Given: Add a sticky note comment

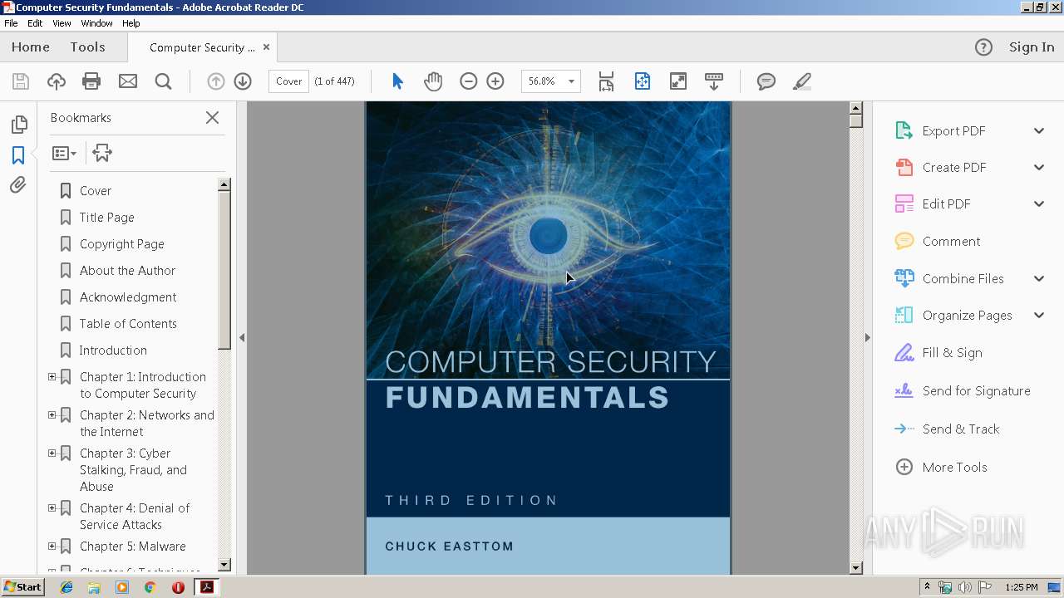Looking at the screenshot, I should [x=766, y=81].
